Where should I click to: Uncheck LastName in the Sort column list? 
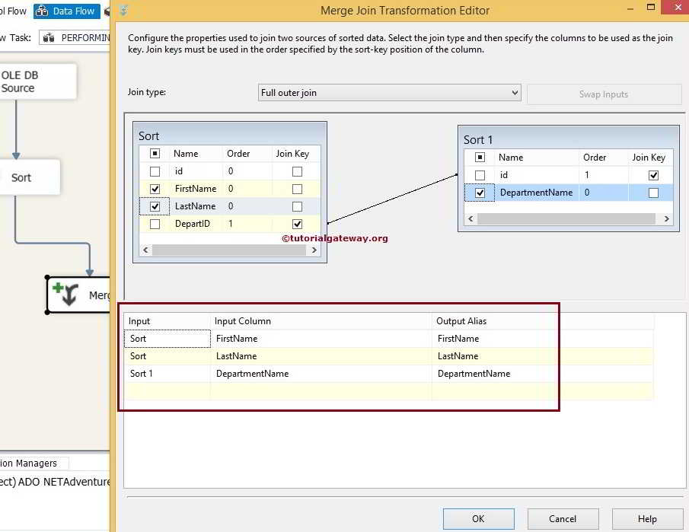[155, 205]
